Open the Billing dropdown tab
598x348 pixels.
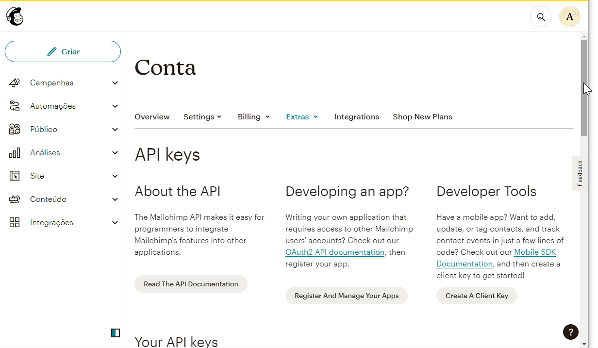pyautogui.click(x=254, y=117)
